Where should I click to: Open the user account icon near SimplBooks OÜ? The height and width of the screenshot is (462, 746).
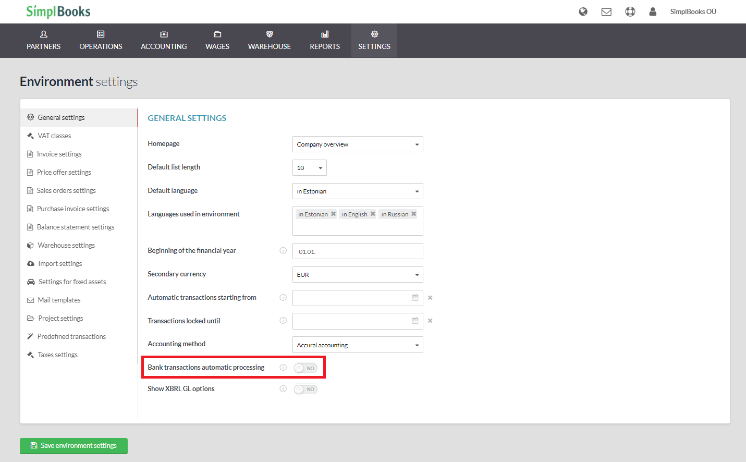653,11
